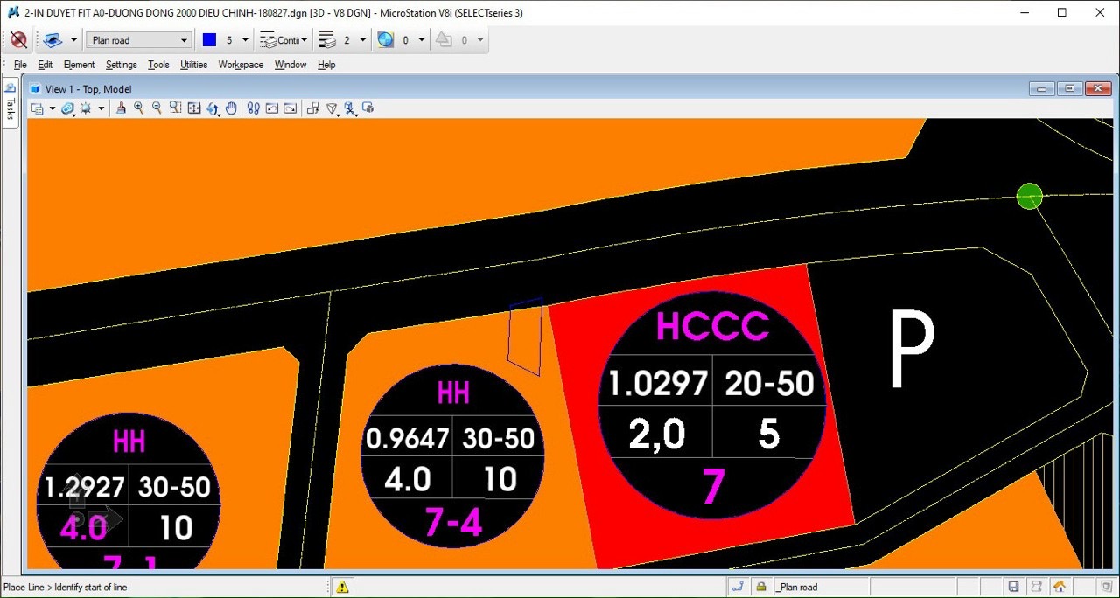Open the Element menu
1120x598 pixels.
pyautogui.click(x=79, y=65)
